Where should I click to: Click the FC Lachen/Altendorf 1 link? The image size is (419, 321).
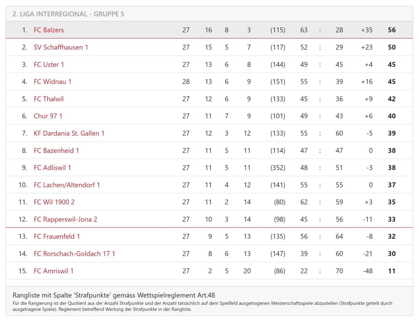tap(67, 185)
